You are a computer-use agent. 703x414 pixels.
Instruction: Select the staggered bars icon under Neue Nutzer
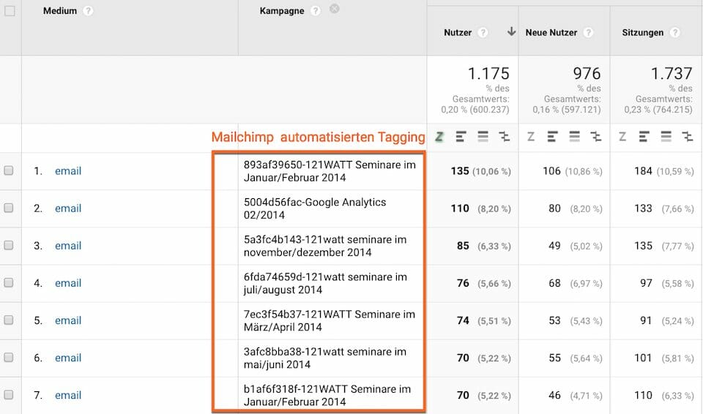(596, 137)
